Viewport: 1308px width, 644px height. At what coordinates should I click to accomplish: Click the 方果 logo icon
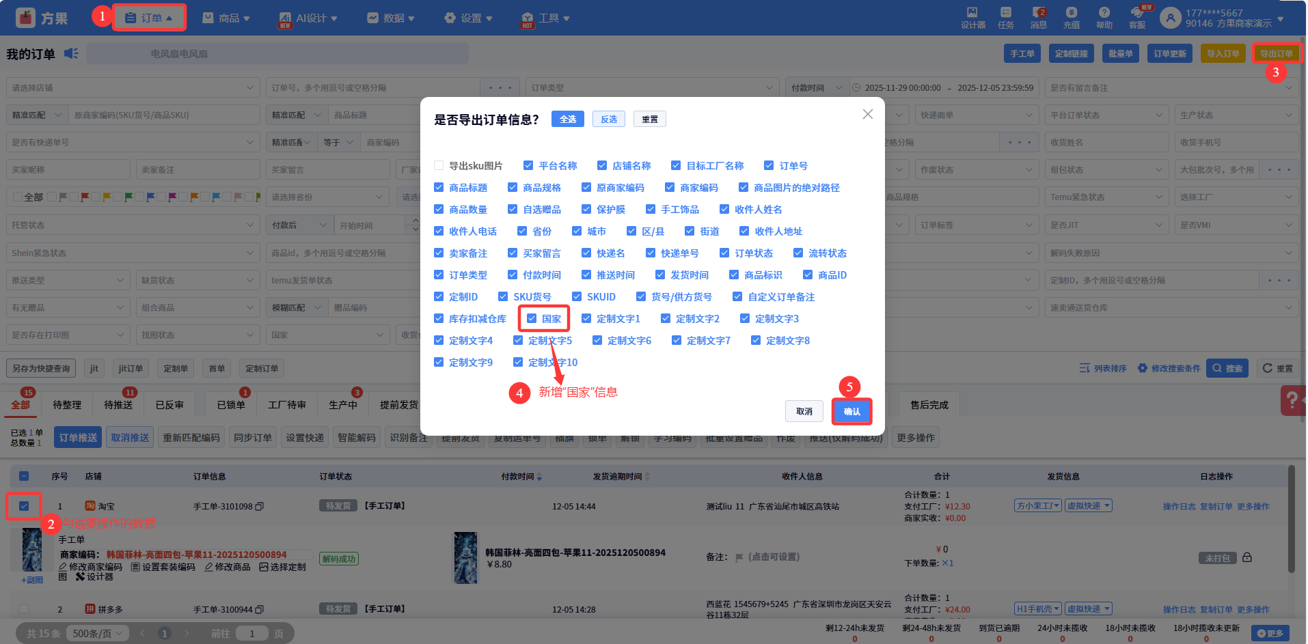25,18
